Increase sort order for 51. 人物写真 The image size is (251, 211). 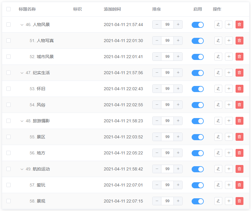(178, 41)
